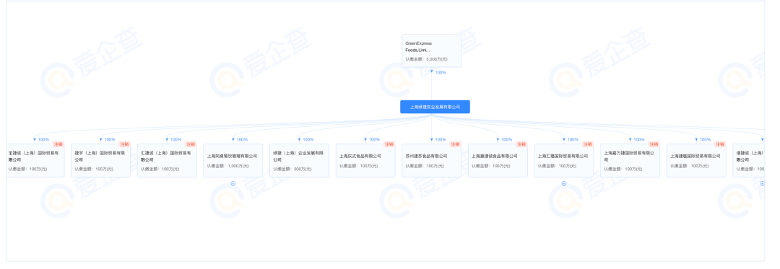Select the highlighted 上海绿捷实业发展有限公司 node

click(435, 107)
